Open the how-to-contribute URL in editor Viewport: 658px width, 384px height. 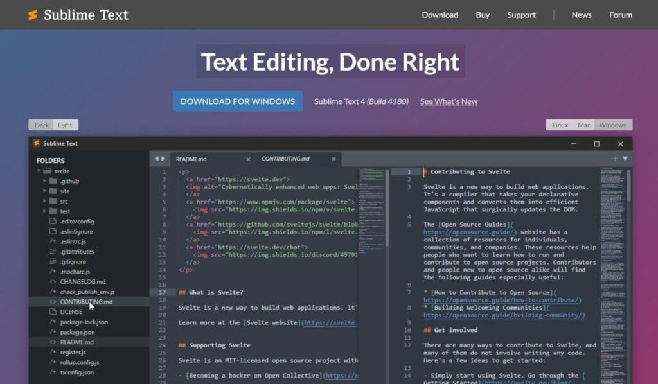502,300
